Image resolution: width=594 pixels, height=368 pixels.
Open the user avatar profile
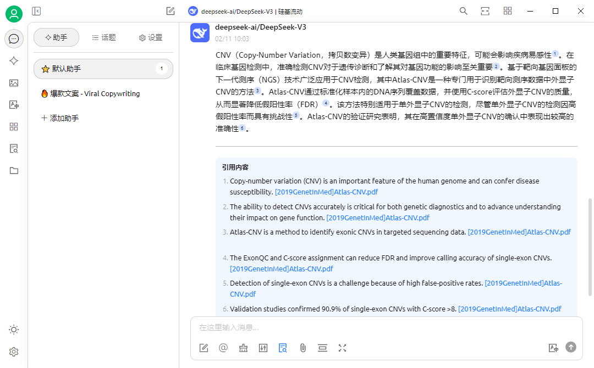14,14
